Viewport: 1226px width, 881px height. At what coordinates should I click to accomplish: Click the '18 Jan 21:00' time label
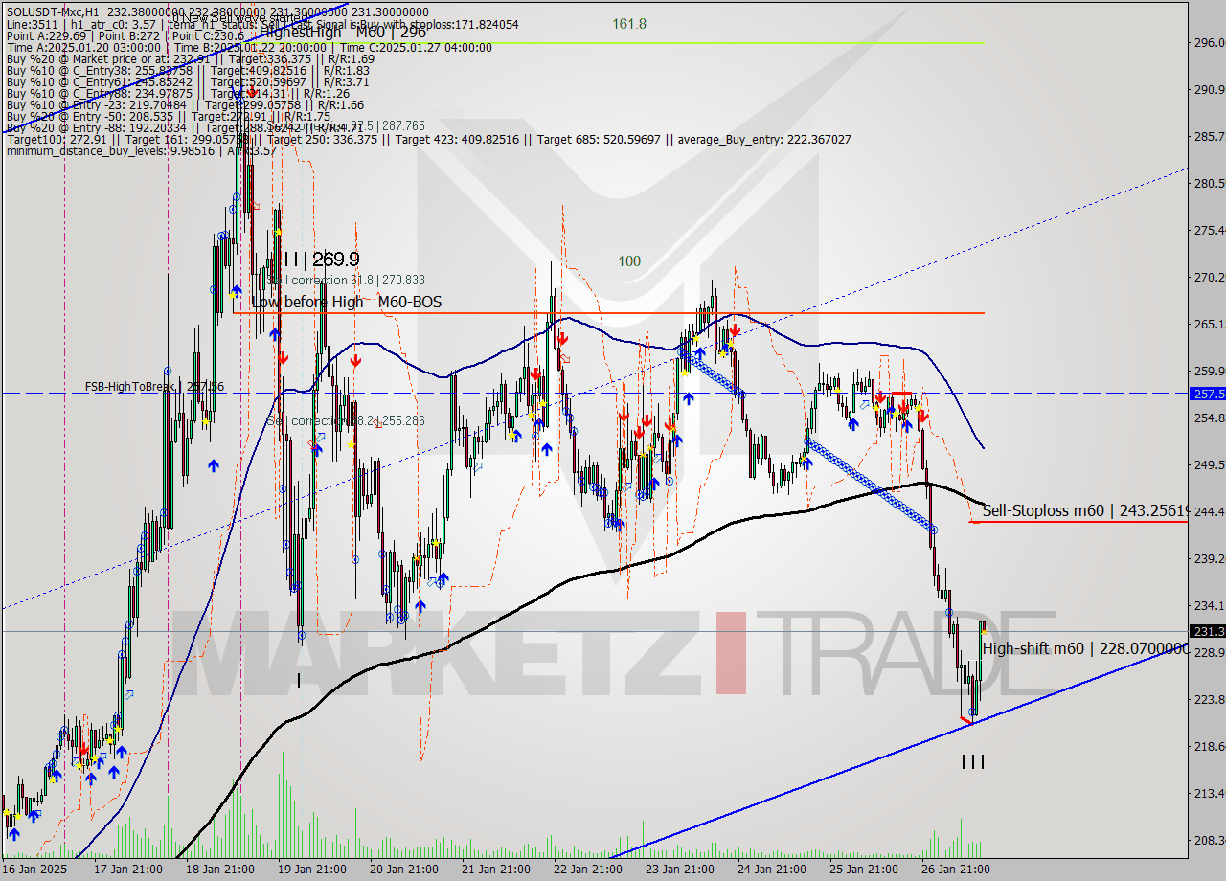click(219, 870)
